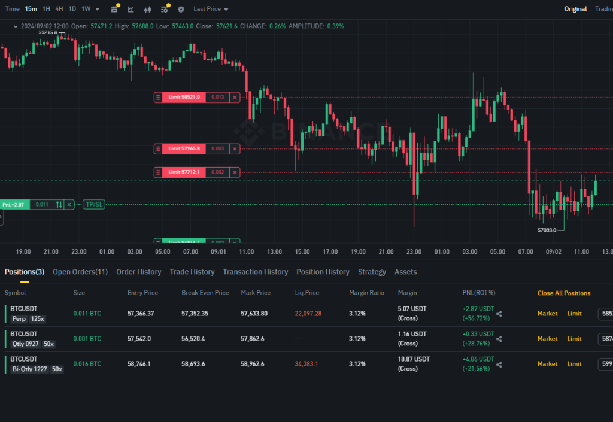Open the chart settings gear icon
Viewport: 613px width, 422px height.
tap(181, 9)
